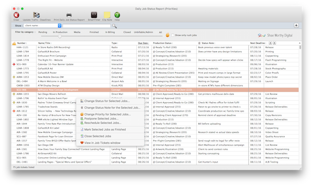Print the Daily Job Status Report
The image size is (313, 186).
[69, 15]
